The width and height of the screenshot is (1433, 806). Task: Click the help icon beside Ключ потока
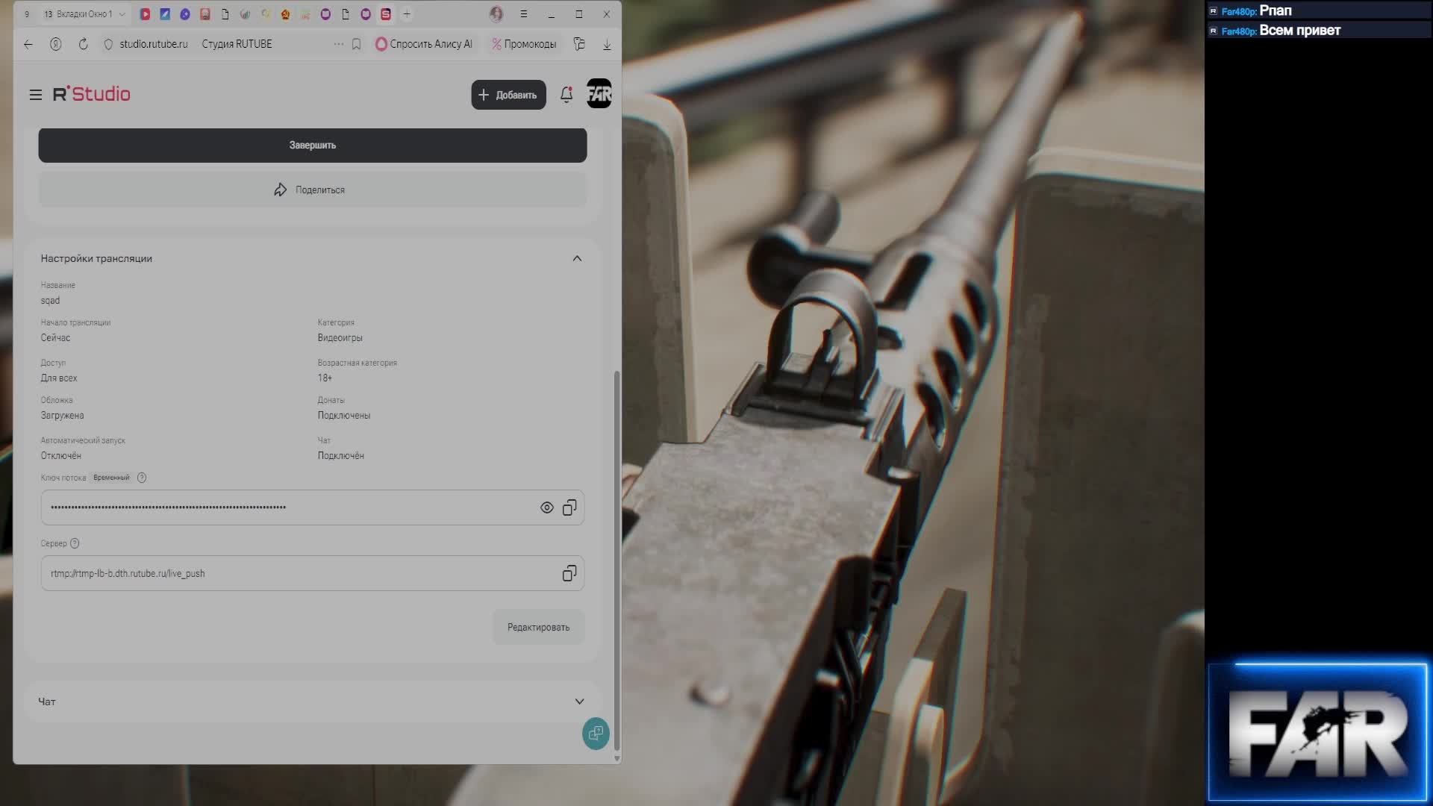point(142,478)
